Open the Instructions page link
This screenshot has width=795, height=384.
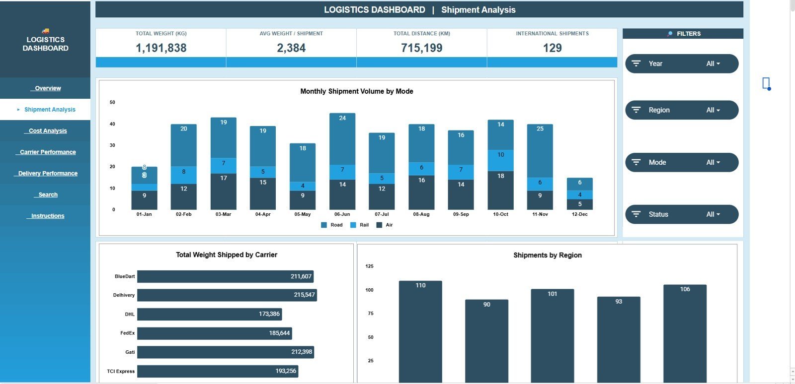tap(48, 216)
